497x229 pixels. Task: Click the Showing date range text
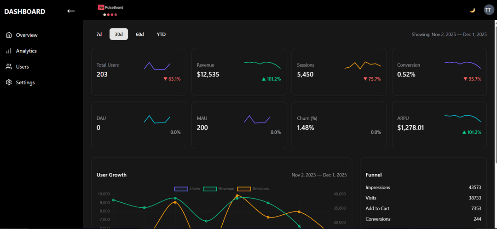click(x=449, y=34)
